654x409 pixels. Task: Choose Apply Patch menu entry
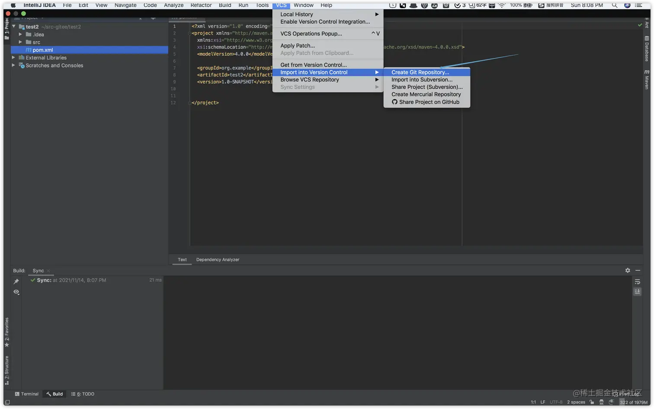[x=328, y=46]
